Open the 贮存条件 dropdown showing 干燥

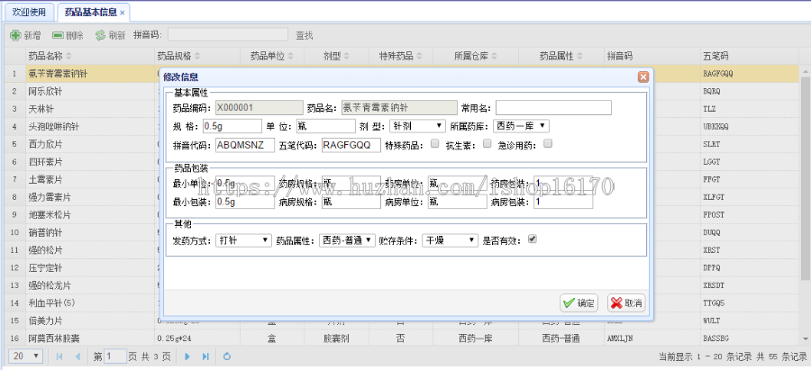(x=450, y=240)
